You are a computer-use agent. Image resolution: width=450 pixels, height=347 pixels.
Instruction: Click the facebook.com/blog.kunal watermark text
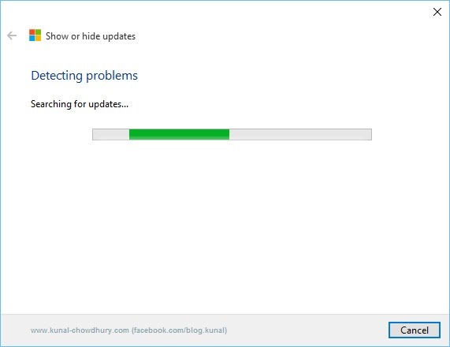coord(180,330)
